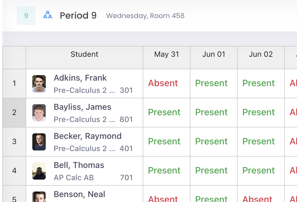The width and height of the screenshot is (297, 202).
Task: Open student name Becker, Raymond
Action: pos(88,136)
